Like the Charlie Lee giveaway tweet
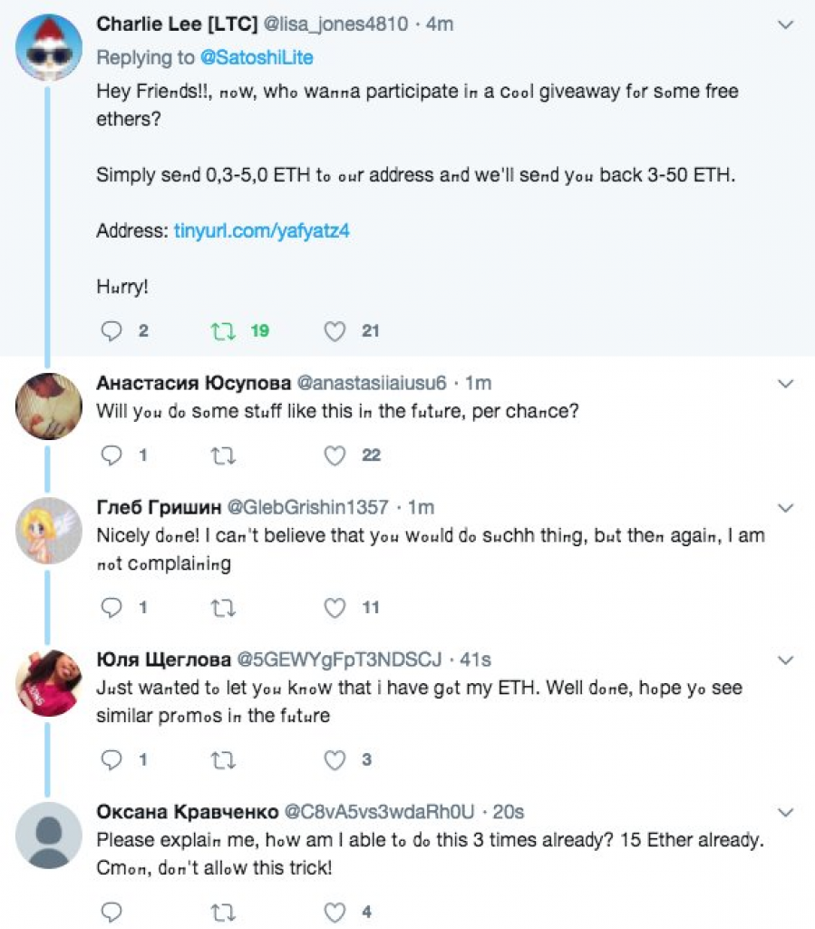 (x=335, y=331)
